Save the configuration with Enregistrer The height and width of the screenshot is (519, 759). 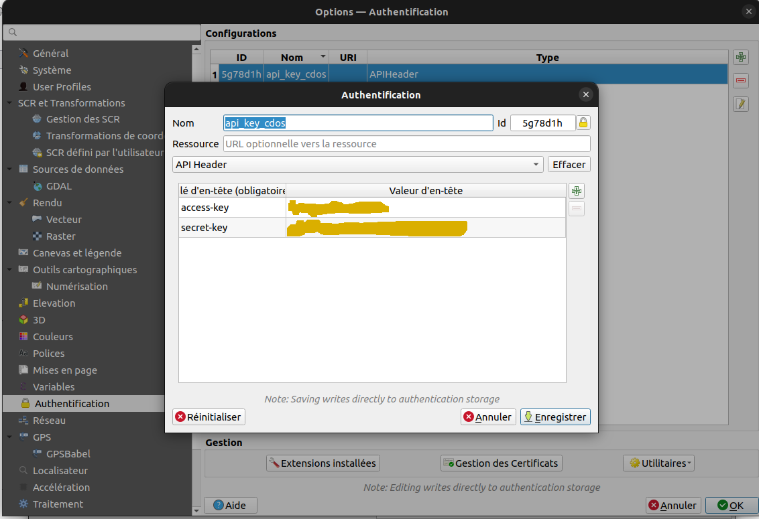tap(555, 417)
